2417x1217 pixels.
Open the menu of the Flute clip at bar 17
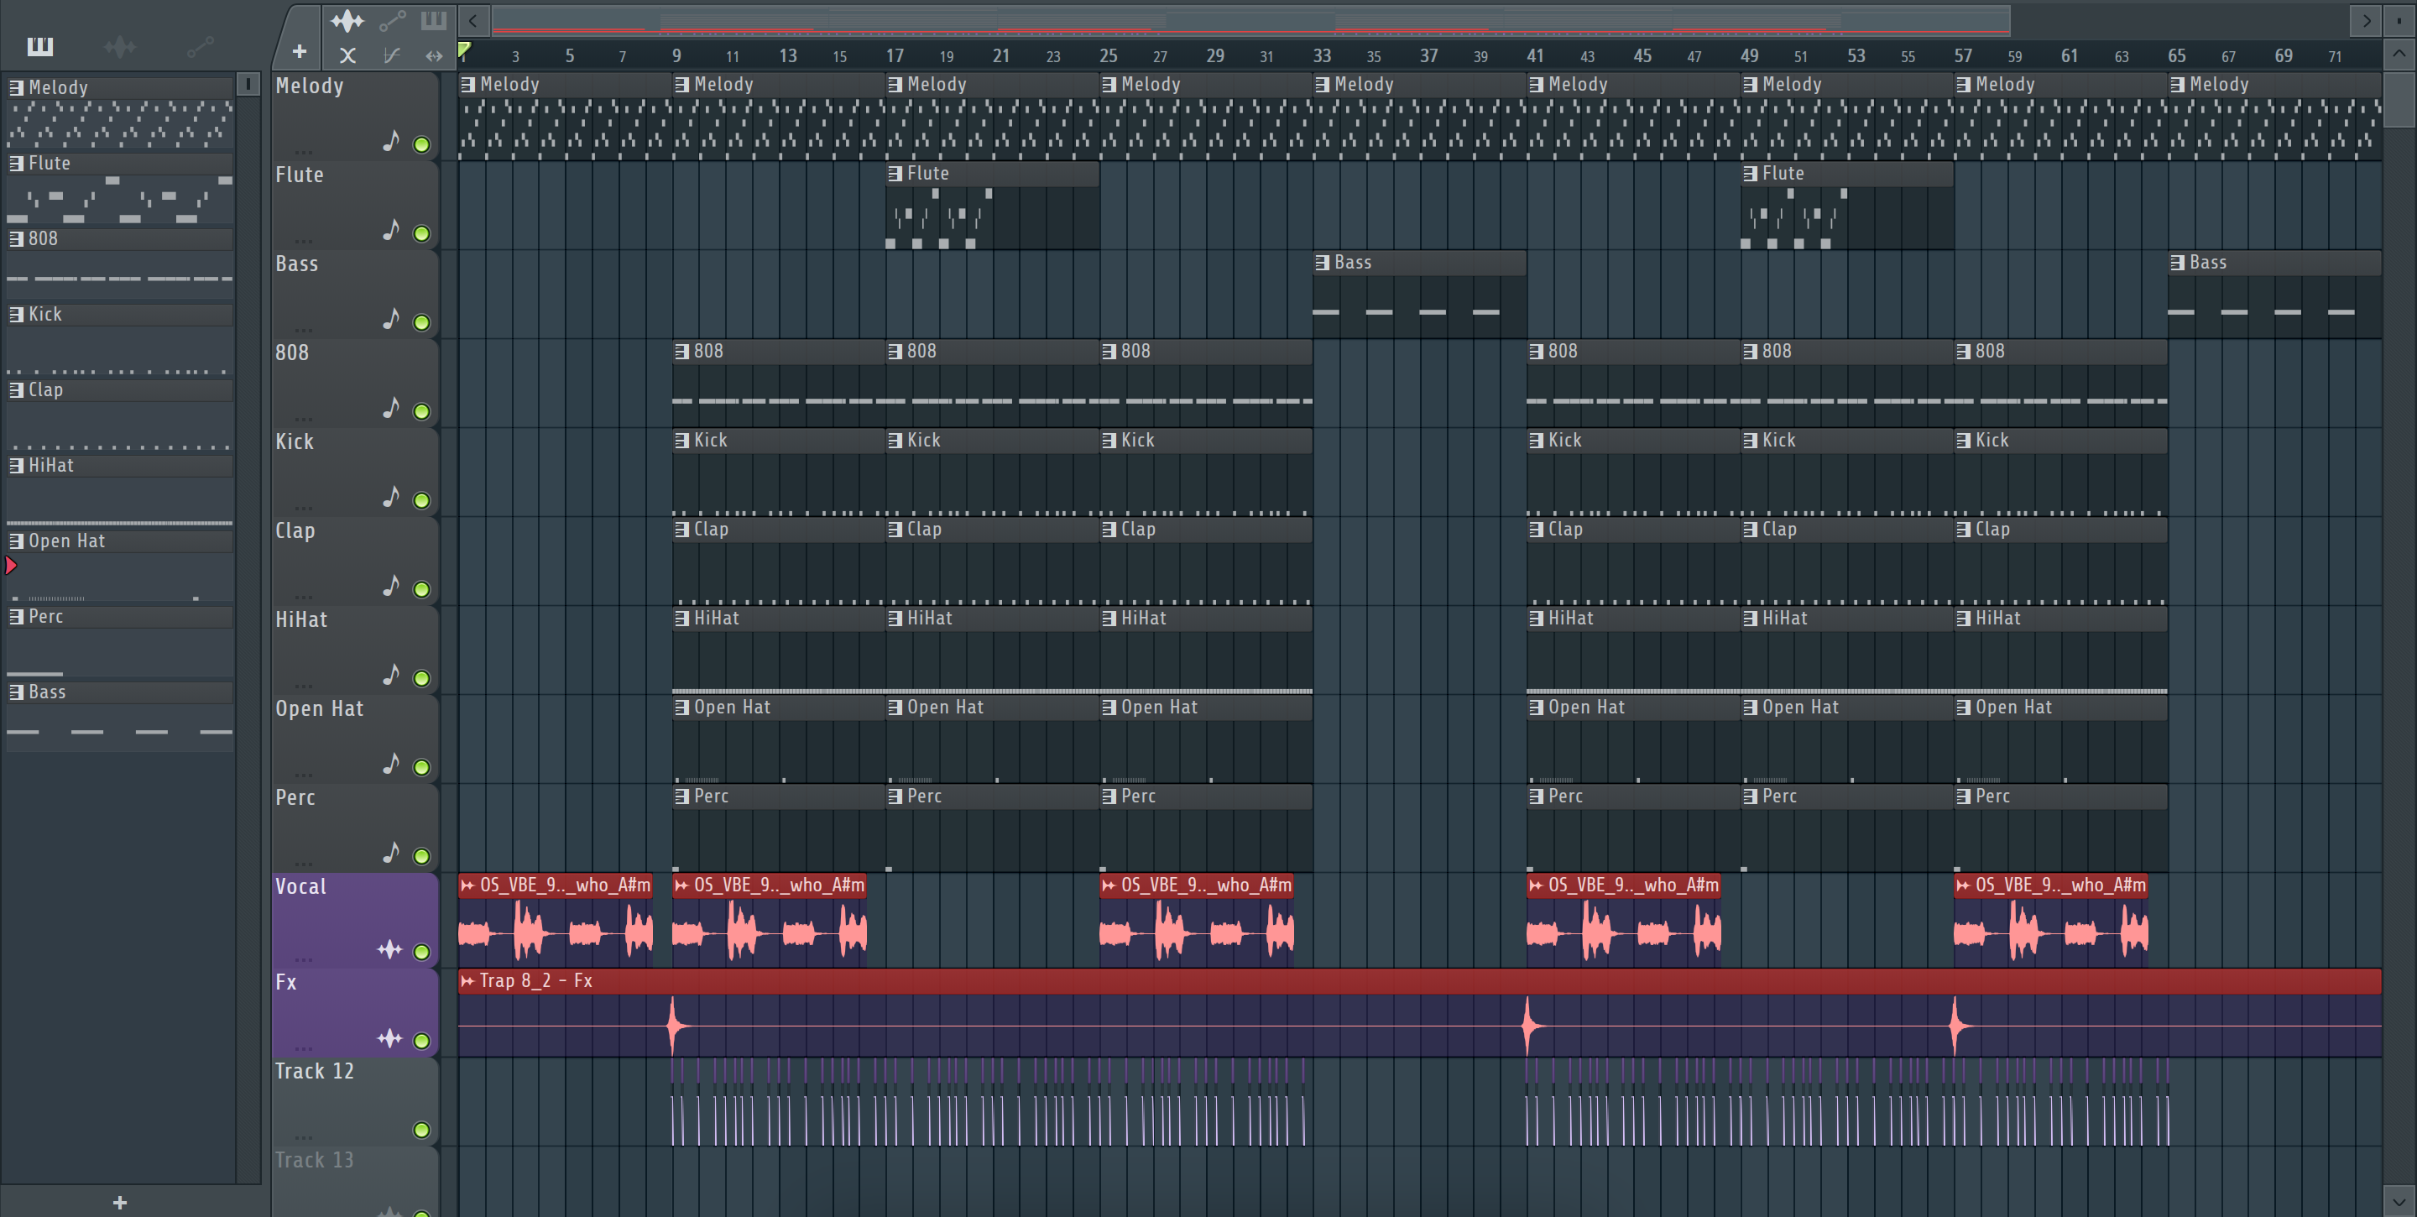click(895, 174)
